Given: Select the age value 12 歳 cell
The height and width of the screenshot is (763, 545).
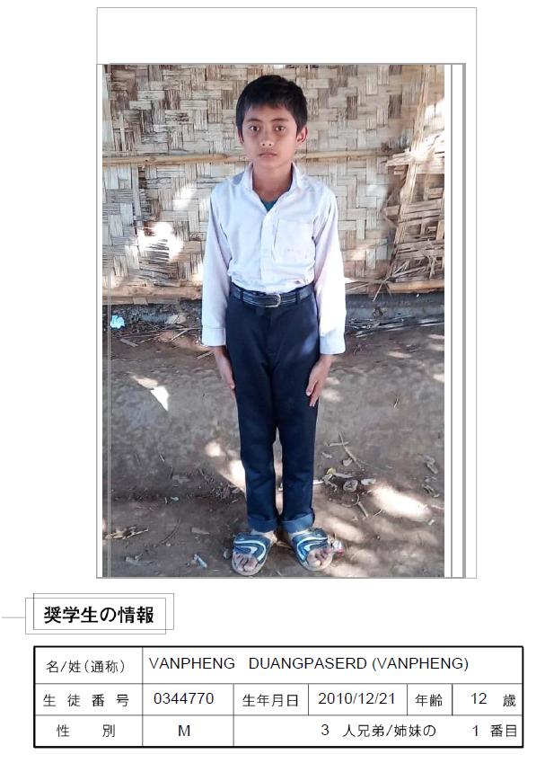Looking at the screenshot, I should point(488,699).
